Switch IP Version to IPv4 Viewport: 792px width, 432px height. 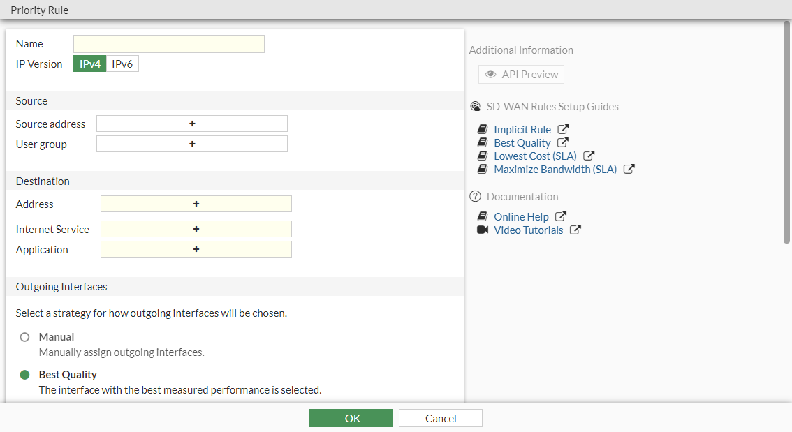(90, 64)
